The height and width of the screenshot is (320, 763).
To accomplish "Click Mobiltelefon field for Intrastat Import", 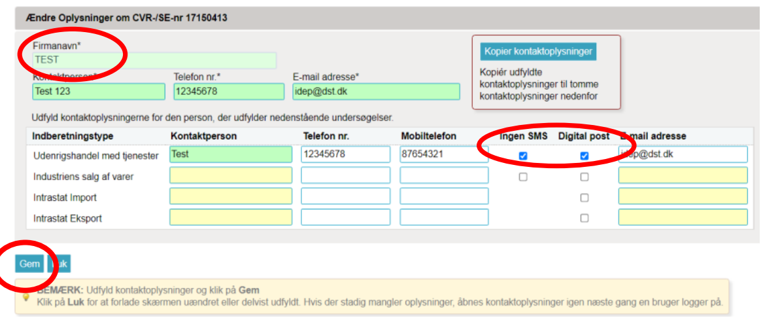I will pyautogui.click(x=444, y=196).
